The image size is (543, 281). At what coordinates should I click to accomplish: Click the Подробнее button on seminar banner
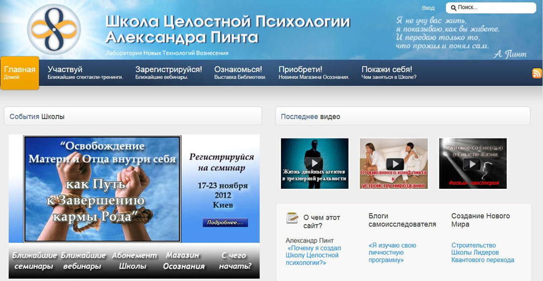click(x=225, y=223)
